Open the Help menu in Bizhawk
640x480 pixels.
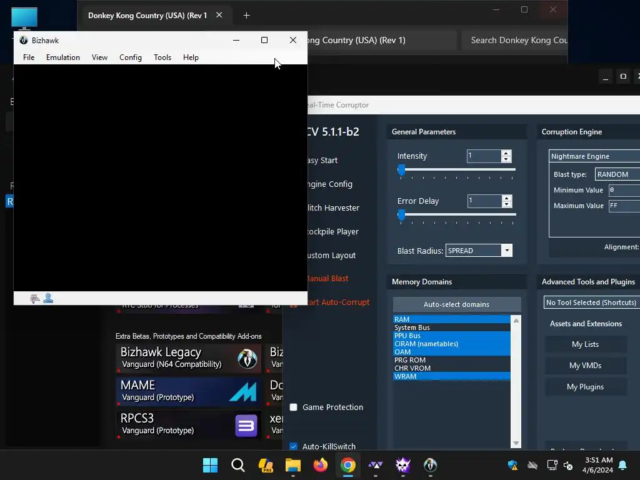coord(191,57)
